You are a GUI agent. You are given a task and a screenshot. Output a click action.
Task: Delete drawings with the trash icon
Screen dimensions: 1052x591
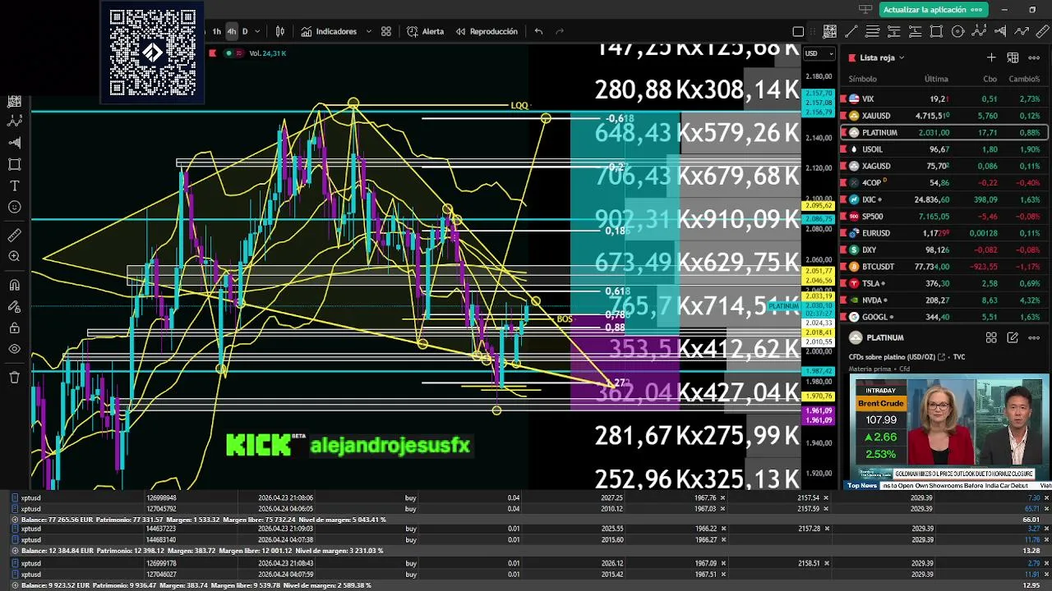click(14, 378)
